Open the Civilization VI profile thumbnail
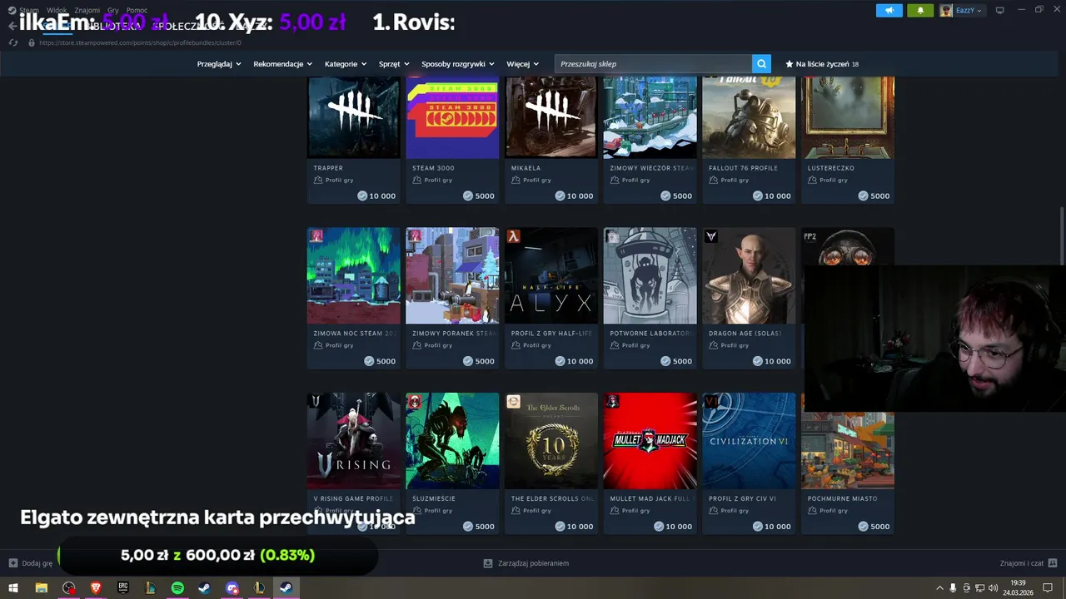This screenshot has height=599, width=1066. tap(749, 441)
